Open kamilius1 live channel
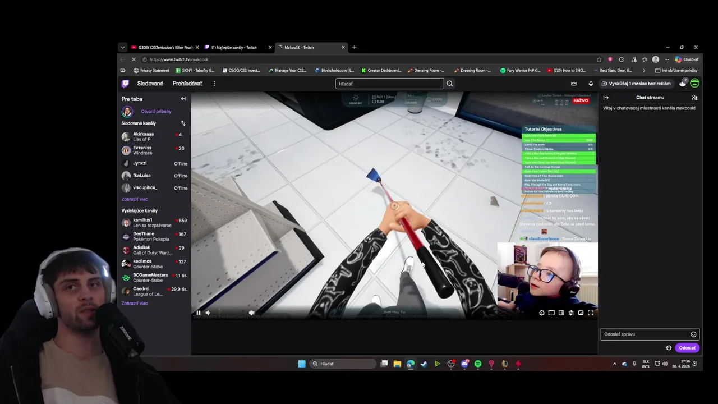 click(154, 223)
